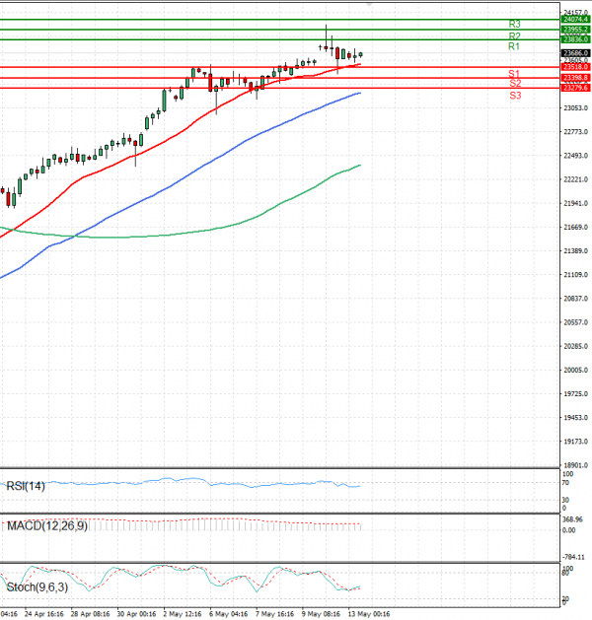Screen dimensions: 592x620
Task: Select the red 23518.0 price tag
Action: (x=576, y=67)
